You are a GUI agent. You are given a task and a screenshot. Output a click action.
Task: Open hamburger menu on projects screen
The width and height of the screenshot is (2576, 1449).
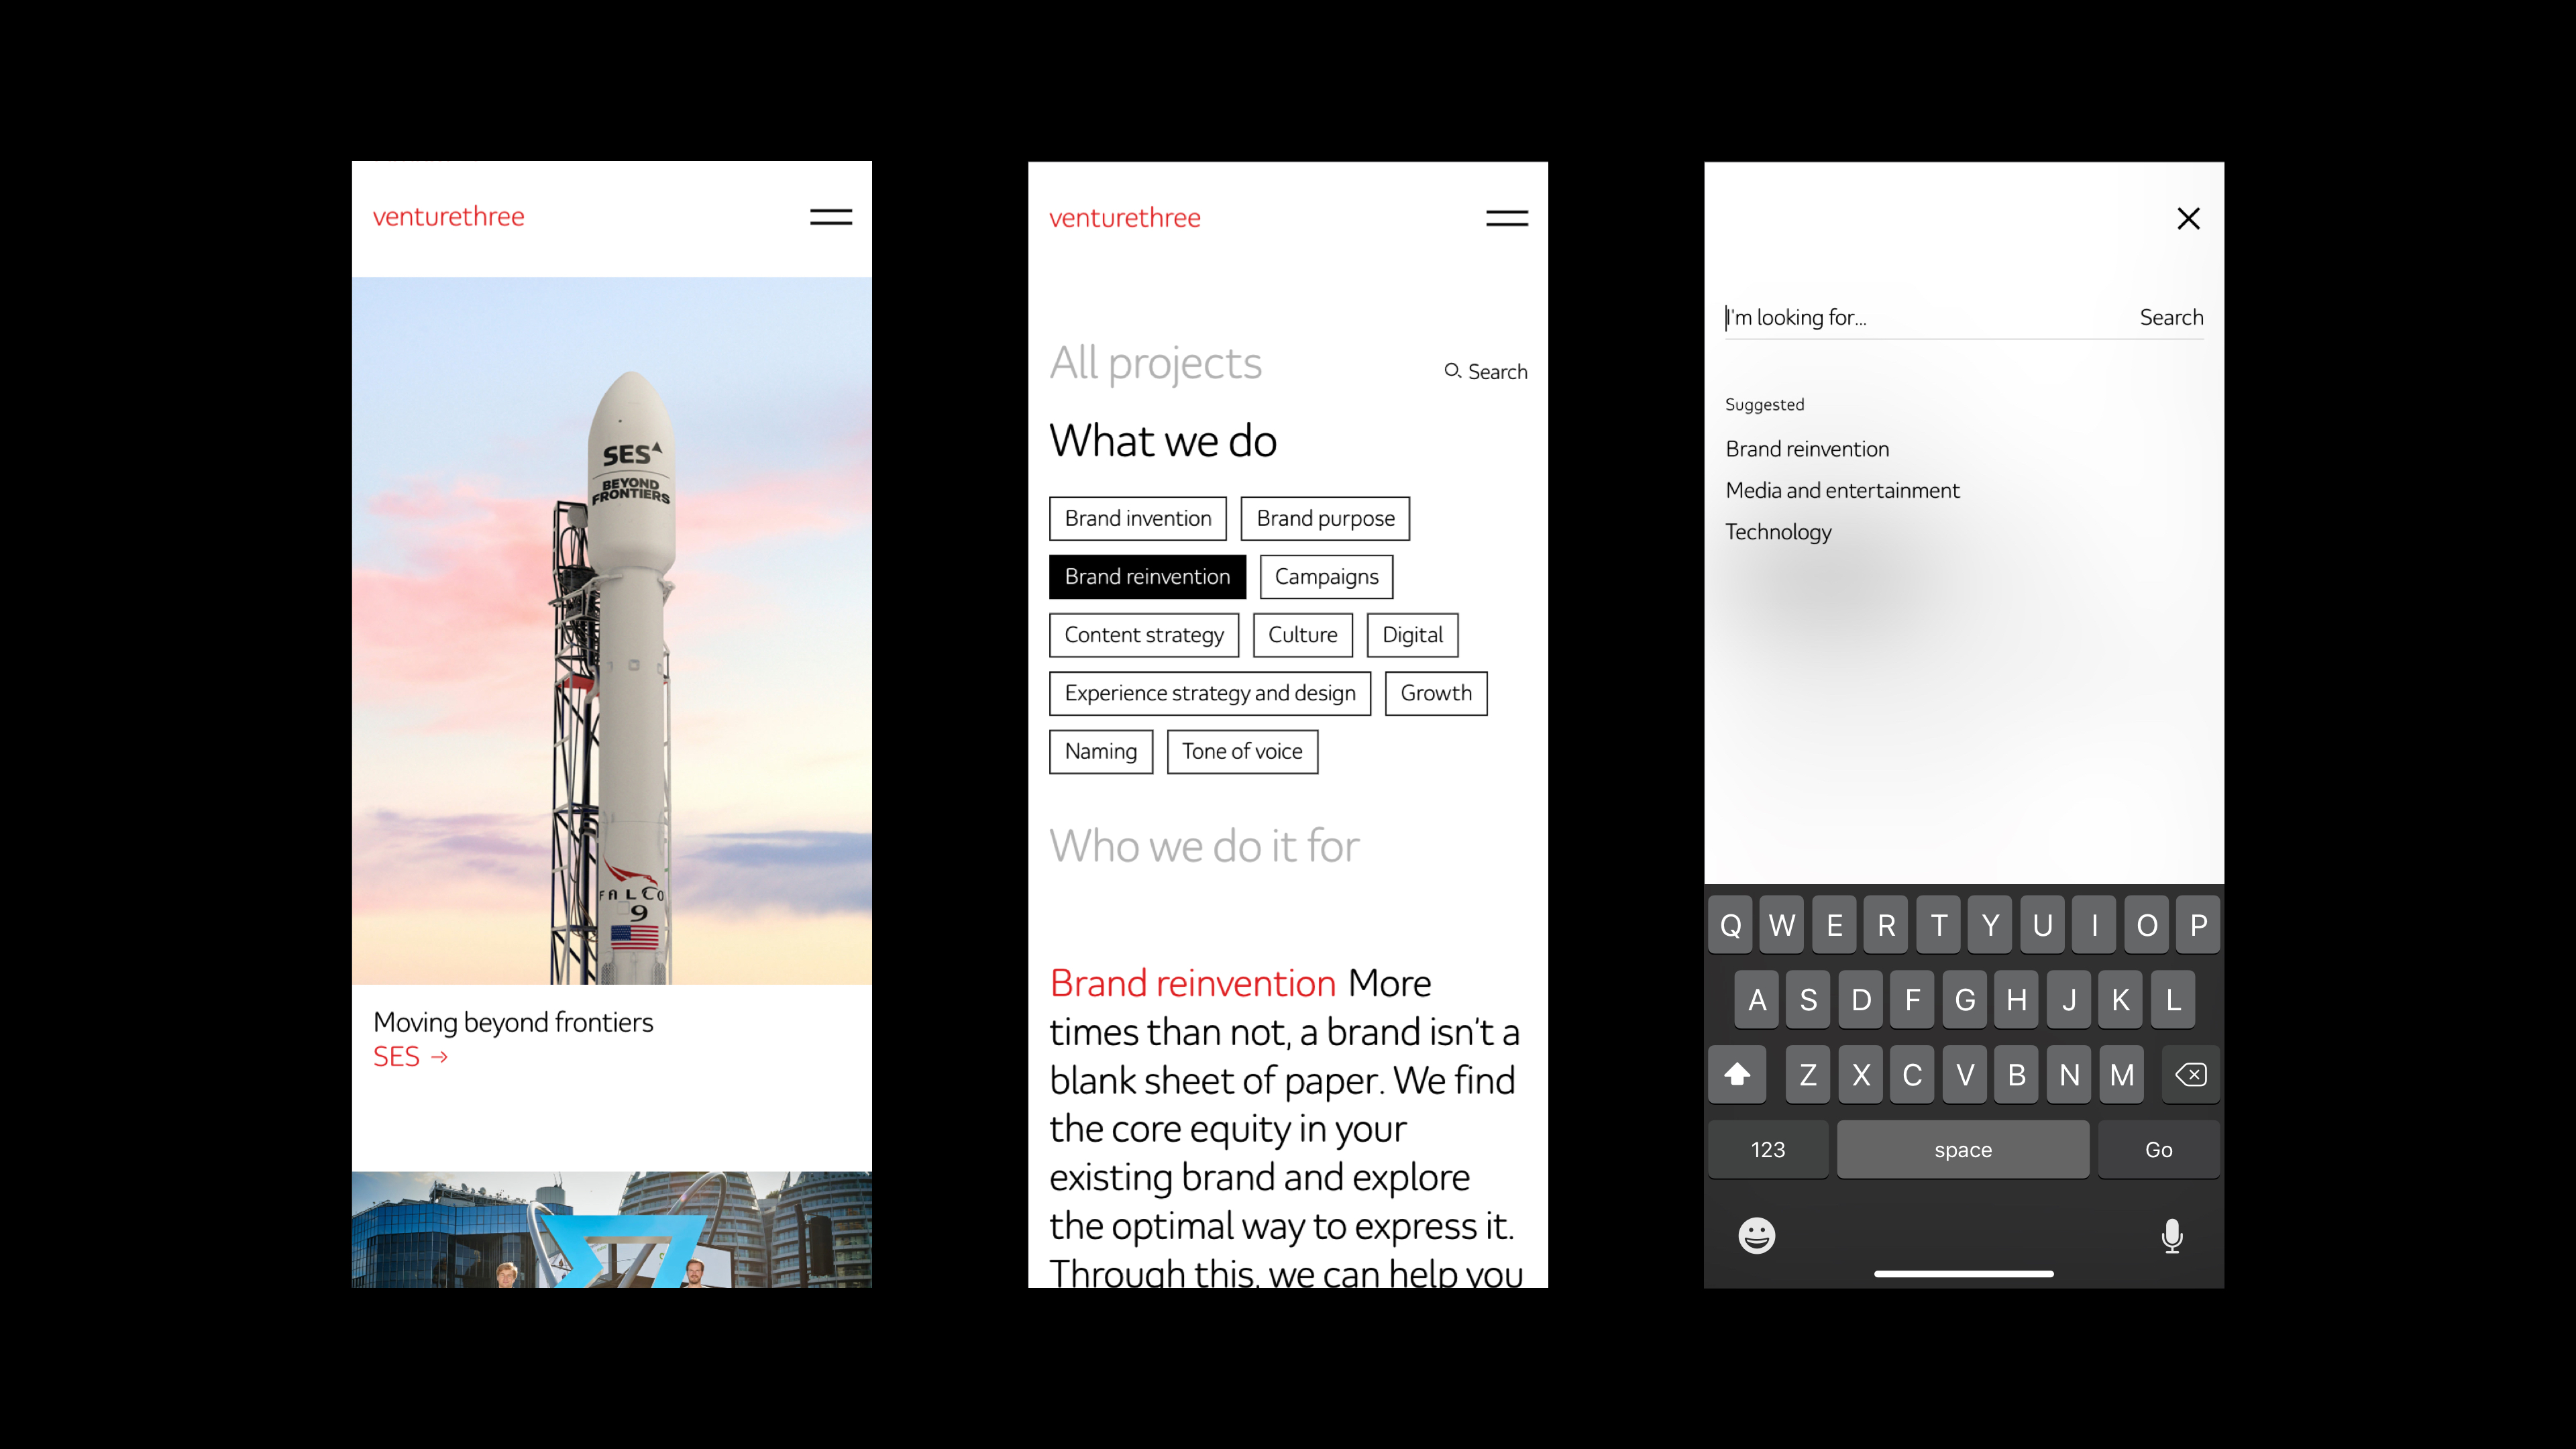click(1506, 218)
